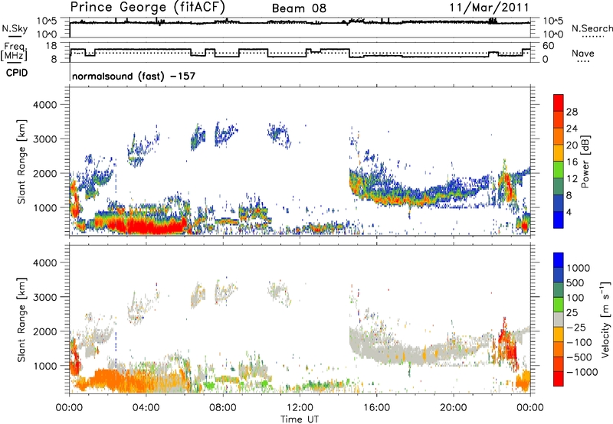Click the '16:00' time tick label
This screenshot has width=613, height=424.
[x=376, y=408]
